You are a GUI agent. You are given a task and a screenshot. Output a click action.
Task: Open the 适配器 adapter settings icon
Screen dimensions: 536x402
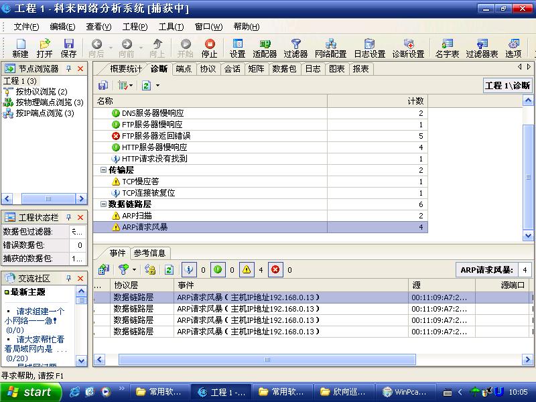(x=265, y=48)
